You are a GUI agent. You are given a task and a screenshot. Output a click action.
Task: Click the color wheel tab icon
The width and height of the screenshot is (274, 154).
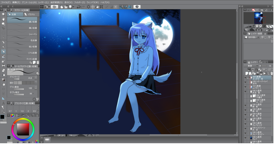12,115
